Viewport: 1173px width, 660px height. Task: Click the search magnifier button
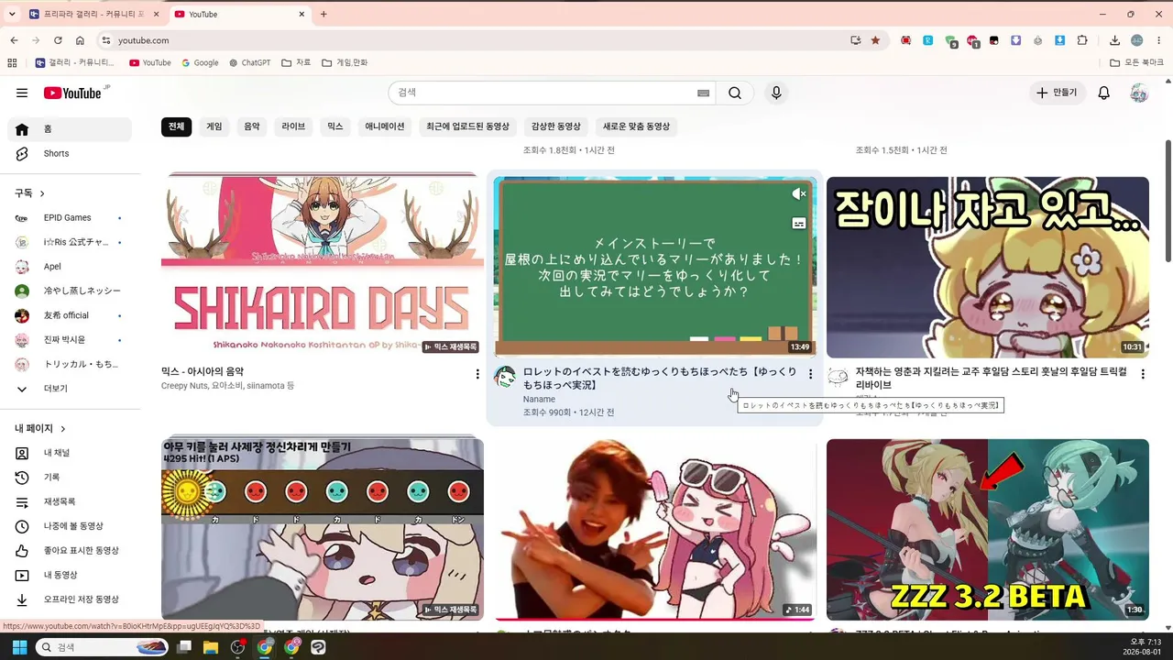(x=735, y=93)
